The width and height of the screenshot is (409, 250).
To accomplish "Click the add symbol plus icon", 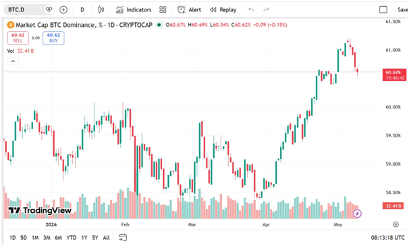I will pyautogui.click(x=63, y=10).
